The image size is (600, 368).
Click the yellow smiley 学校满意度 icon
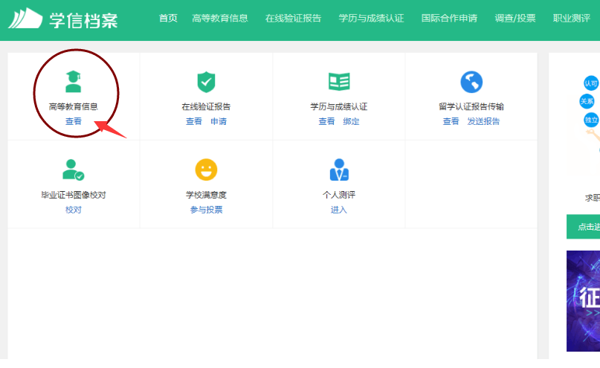pyautogui.click(x=206, y=170)
